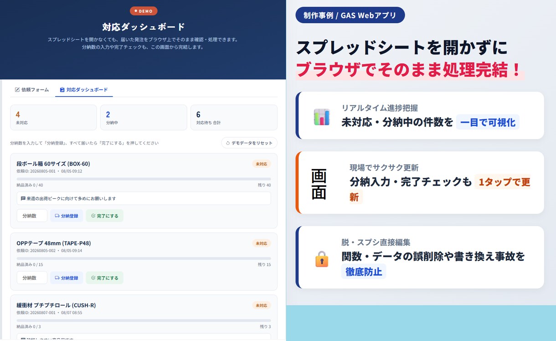
Task: Click the 徹底防止 highlighted label
Action: tap(364, 272)
